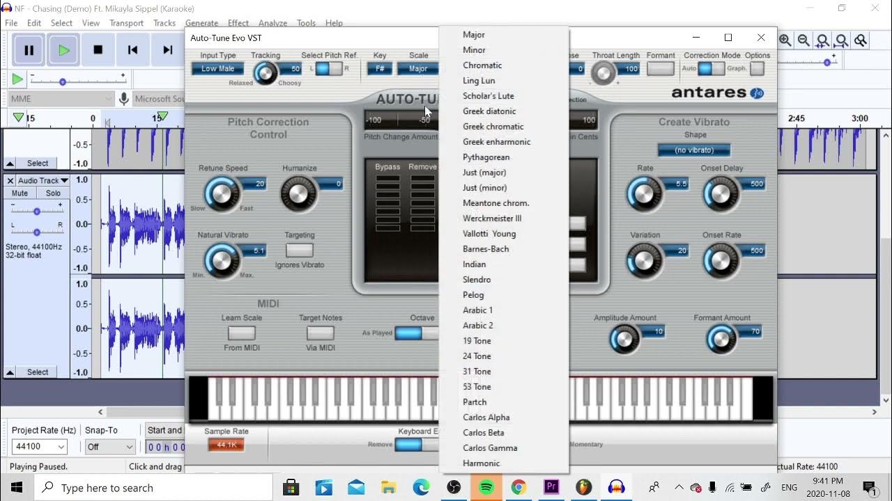Screen dimensions: 892x501
Task: Click the Humanize knob
Action: 298,194
